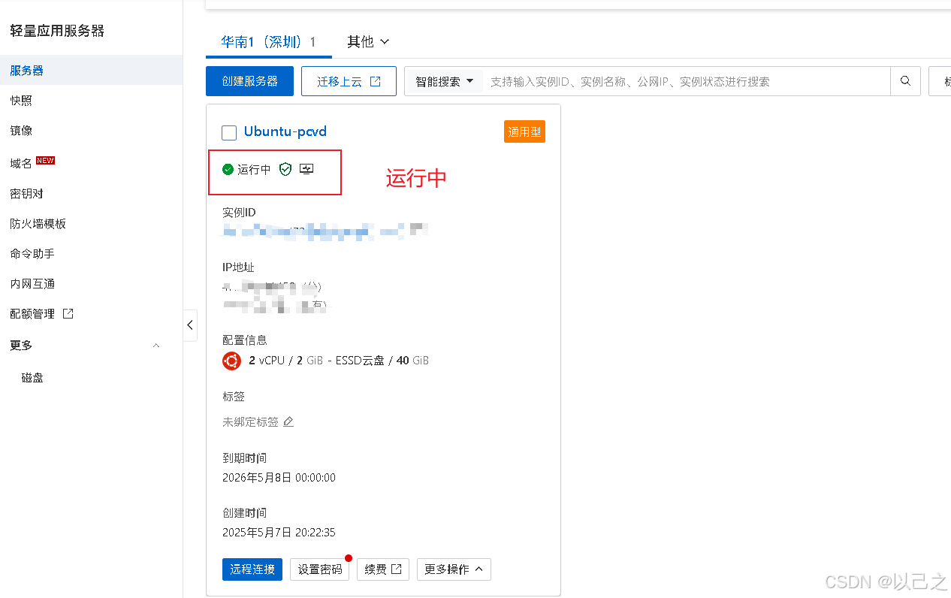Click the shield protection status icon
Image resolution: width=951 pixels, height=598 pixels.
click(285, 169)
